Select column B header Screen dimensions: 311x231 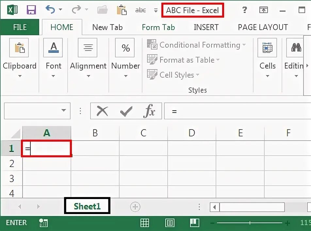pos(95,133)
